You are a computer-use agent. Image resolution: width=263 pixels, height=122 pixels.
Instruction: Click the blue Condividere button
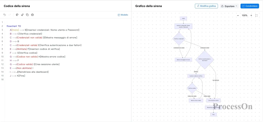[250, 6]
